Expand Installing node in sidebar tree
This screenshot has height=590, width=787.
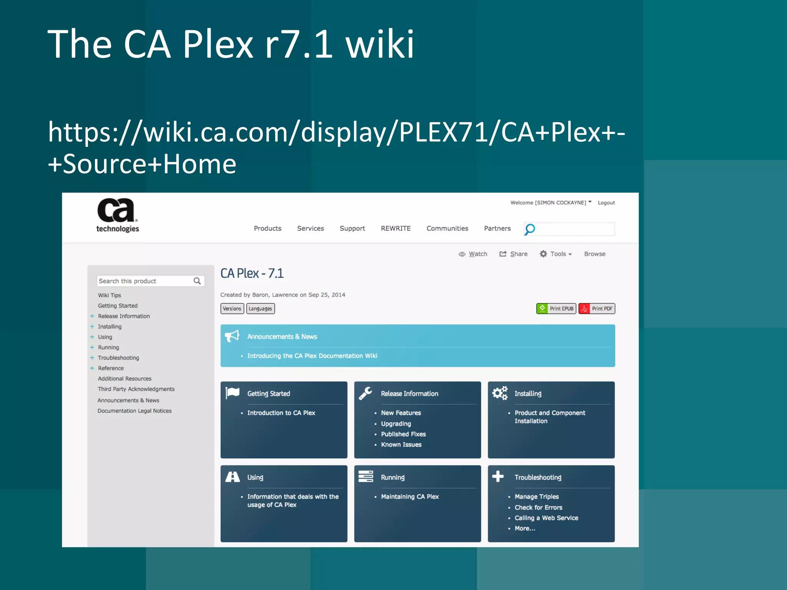92,326
